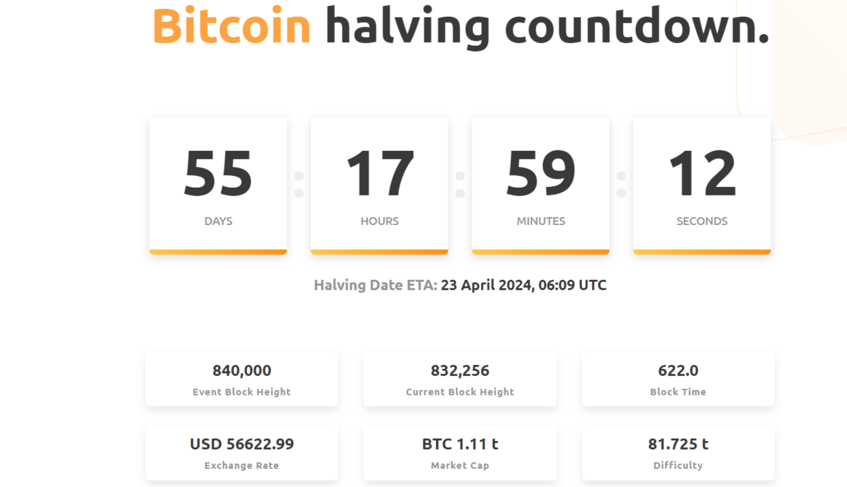
Task: Select the MINUTES countdown card
Action: 541,184
